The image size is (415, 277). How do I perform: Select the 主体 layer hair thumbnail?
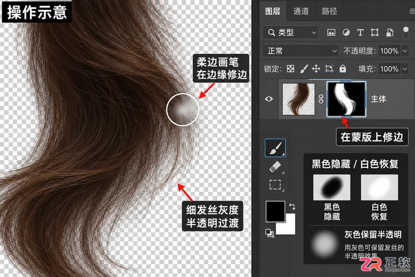tap(299, 99)
